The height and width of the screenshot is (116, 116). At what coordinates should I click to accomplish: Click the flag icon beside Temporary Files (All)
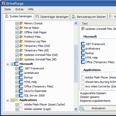tap(21, 50)
